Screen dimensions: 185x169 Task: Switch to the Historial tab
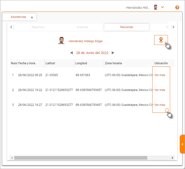tap(82, 27)
